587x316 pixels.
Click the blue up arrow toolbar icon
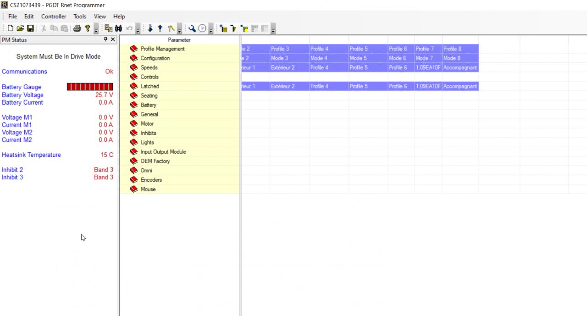pos(160,28)
